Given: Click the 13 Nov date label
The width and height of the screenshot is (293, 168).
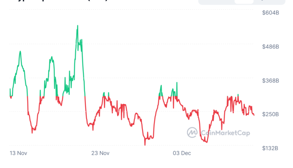Looking at the screenshot, I should 18,153.
